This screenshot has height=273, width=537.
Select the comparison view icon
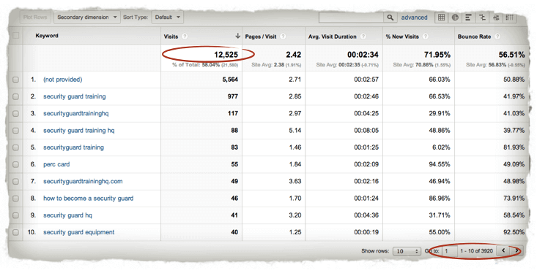click(x=482, y=18)
